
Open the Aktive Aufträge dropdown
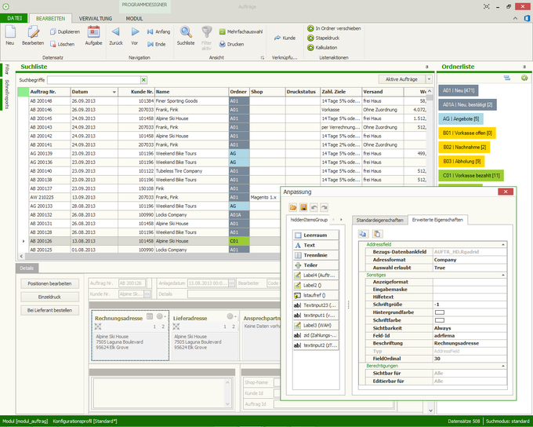pyautogui.click(x=429, y=80)
